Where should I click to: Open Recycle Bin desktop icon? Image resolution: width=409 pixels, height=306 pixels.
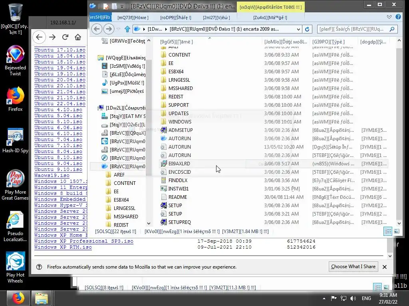pyautogui.click(x=15, y=19)
